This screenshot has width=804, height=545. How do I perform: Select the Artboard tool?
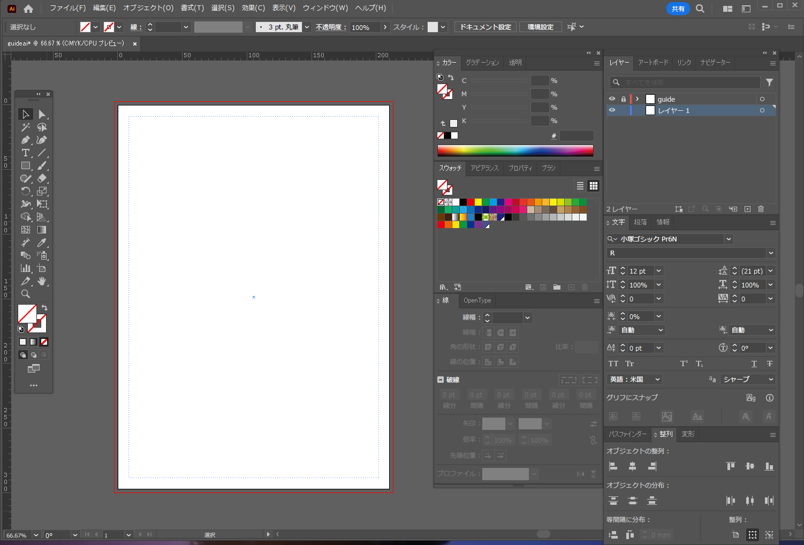pyautogui.click(x=42, y=268)
